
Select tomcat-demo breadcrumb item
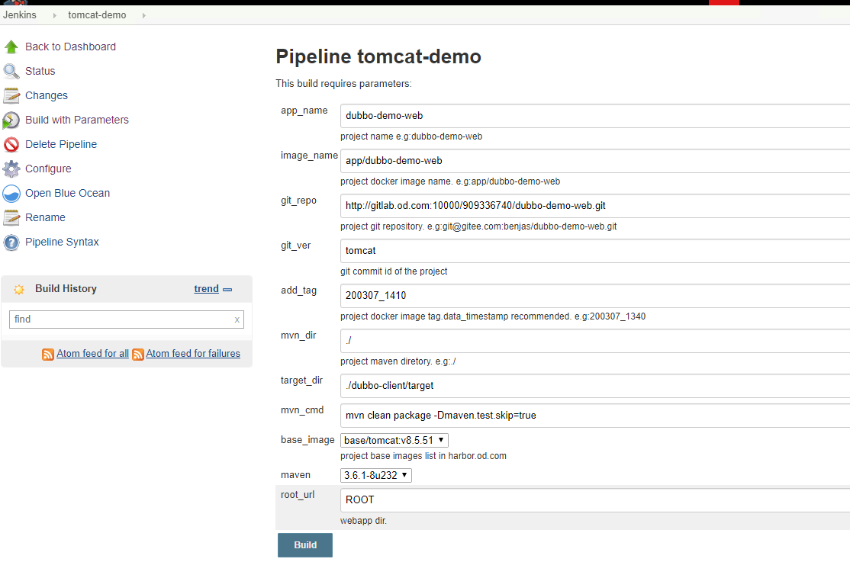[x=97, y=15]
